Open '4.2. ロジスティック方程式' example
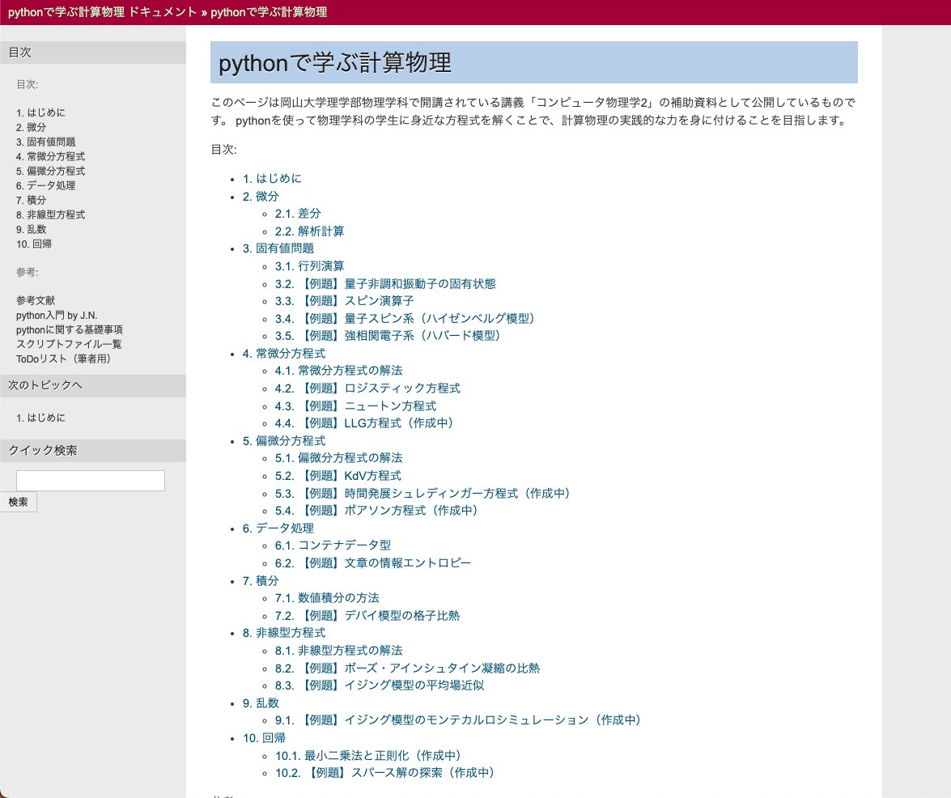 (x=367, y=388)
